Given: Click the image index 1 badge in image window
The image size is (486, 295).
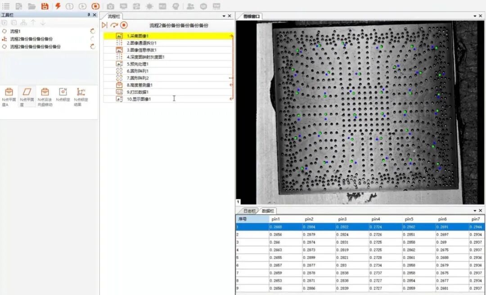Looking at the screenshot, I should point(238,202).
